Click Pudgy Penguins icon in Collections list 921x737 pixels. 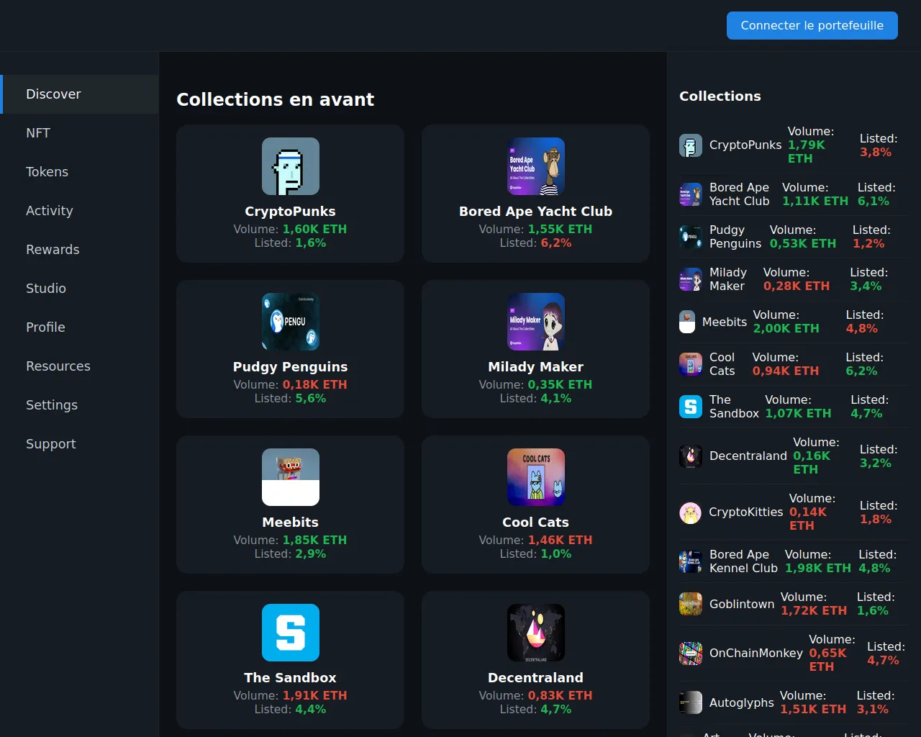pos(691,237)
